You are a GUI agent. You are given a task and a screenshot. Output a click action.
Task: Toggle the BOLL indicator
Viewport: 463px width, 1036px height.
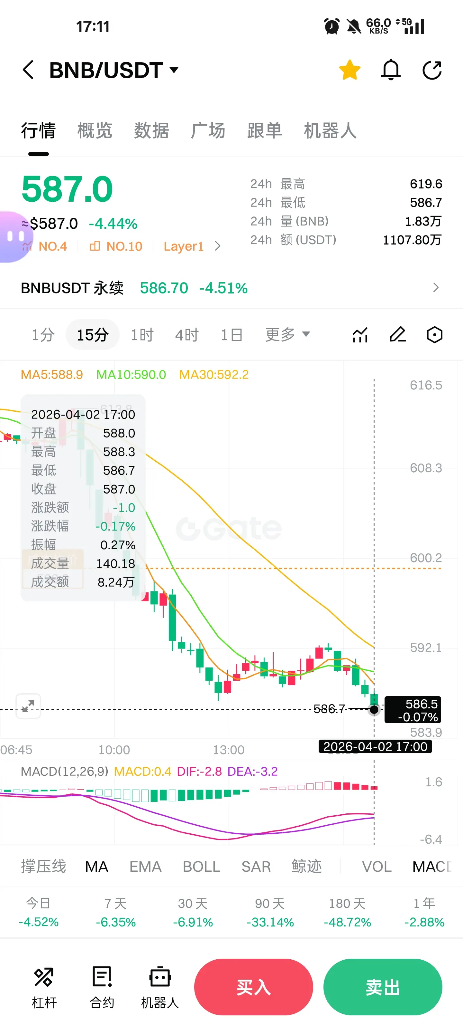click(x=202, y=866)
